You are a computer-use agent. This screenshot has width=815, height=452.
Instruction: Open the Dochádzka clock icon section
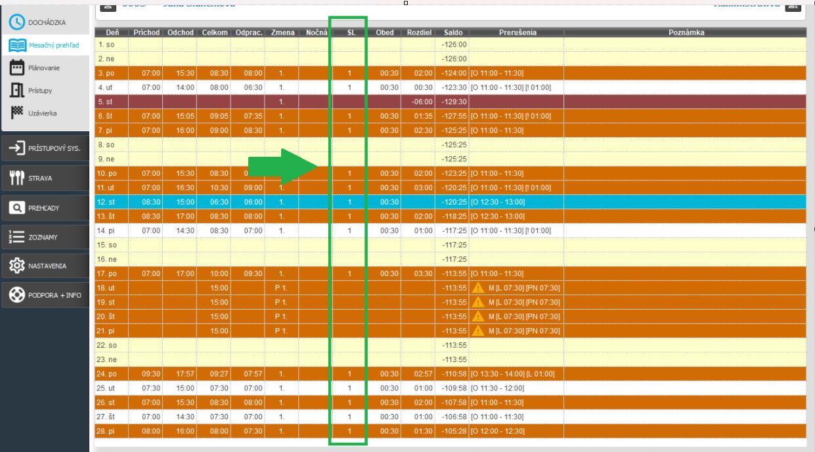[14, 22]
